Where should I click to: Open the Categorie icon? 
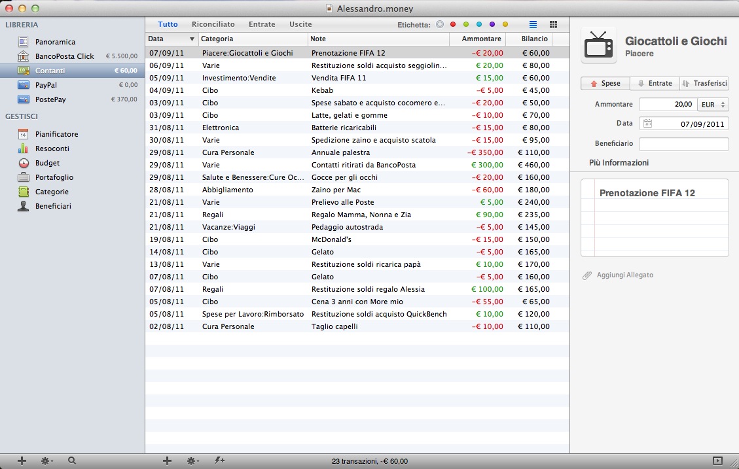click(24, 192)
